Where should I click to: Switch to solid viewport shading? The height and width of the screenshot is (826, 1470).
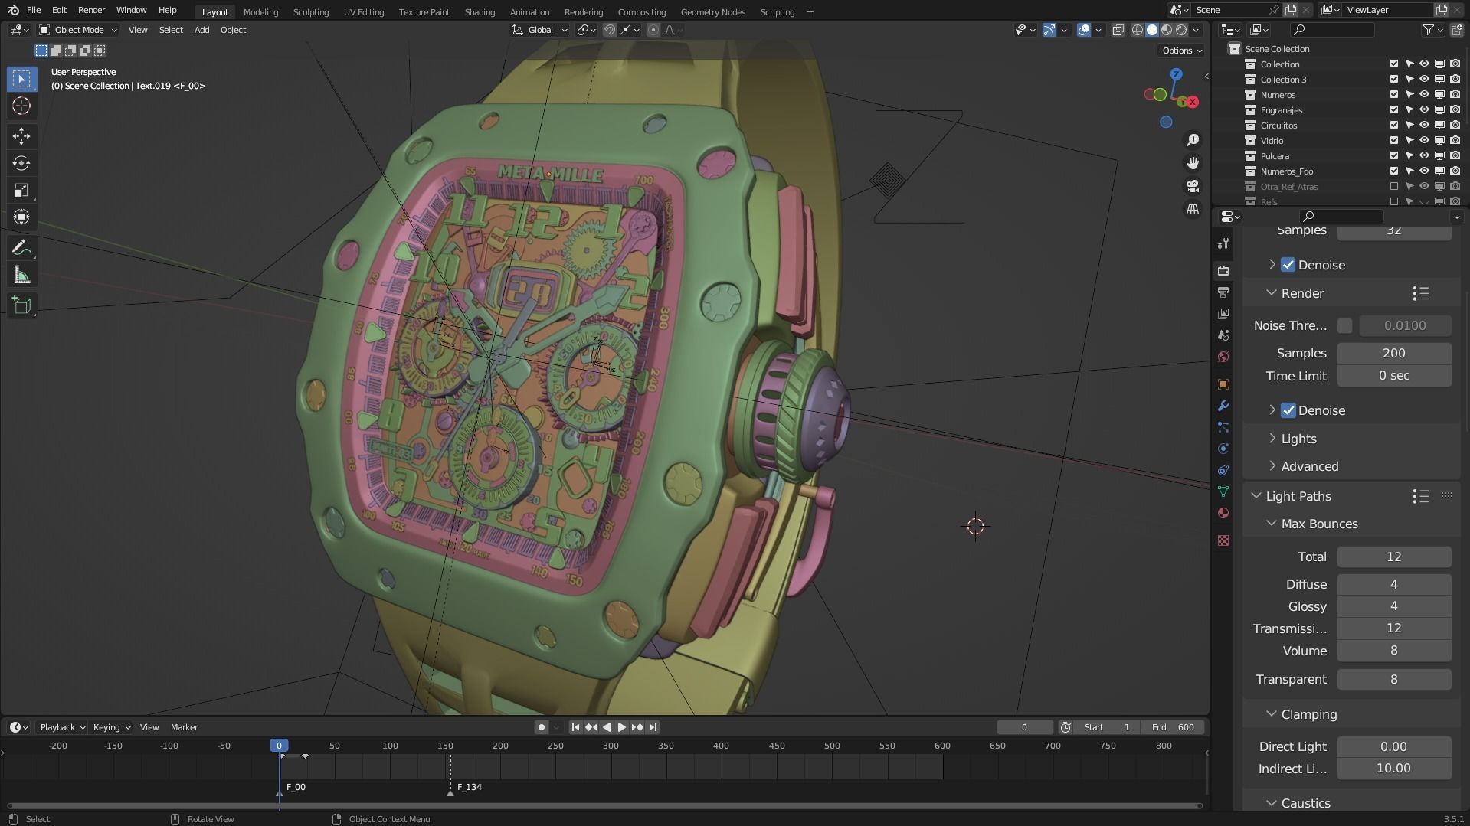pos(1151,30)
